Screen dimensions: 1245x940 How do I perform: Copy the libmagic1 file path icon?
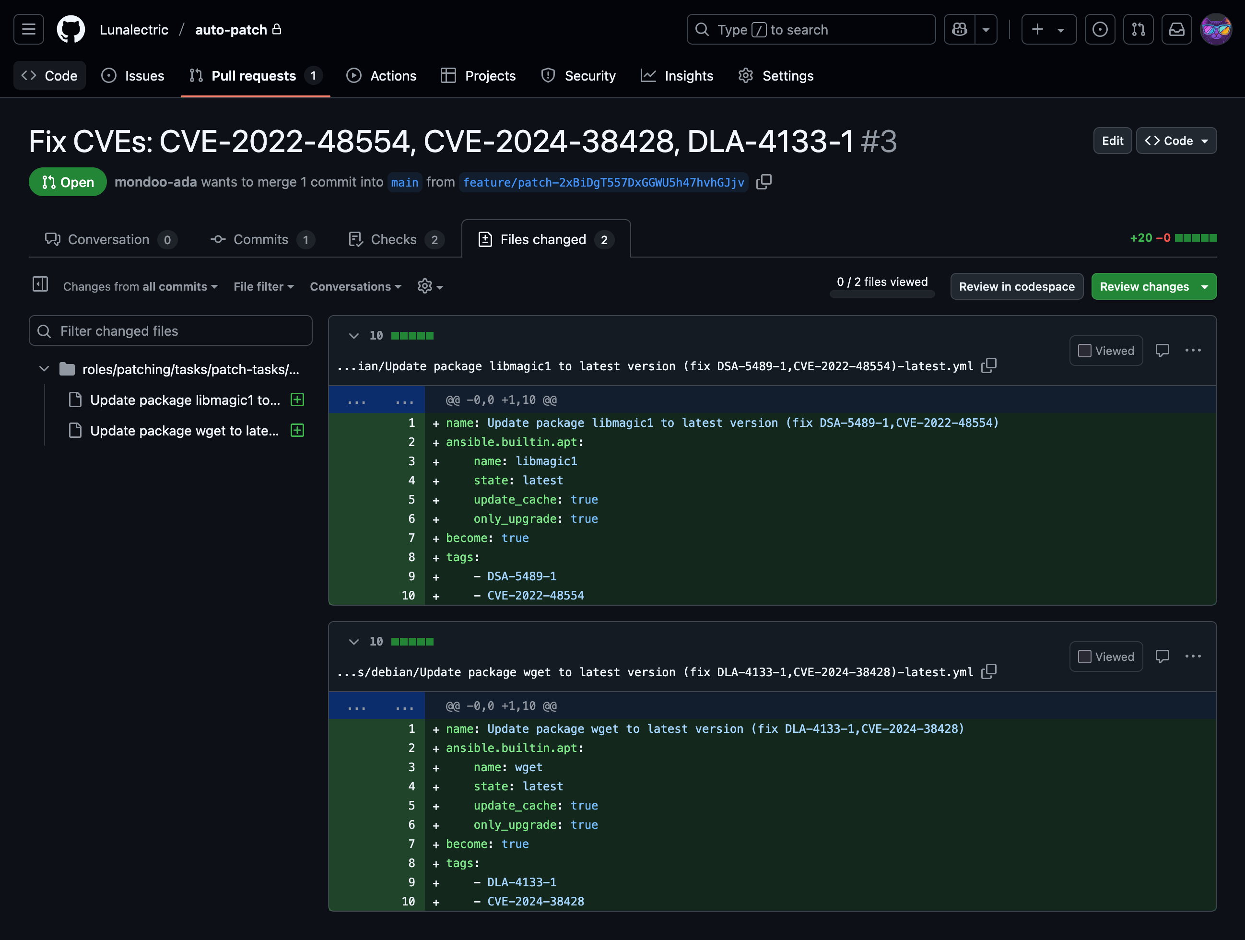click(989, 366)
